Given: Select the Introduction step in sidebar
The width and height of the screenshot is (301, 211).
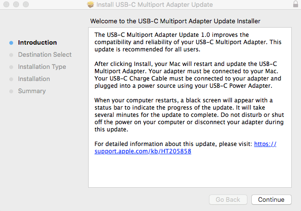Looking at the screenshot, I should (38, 42).
